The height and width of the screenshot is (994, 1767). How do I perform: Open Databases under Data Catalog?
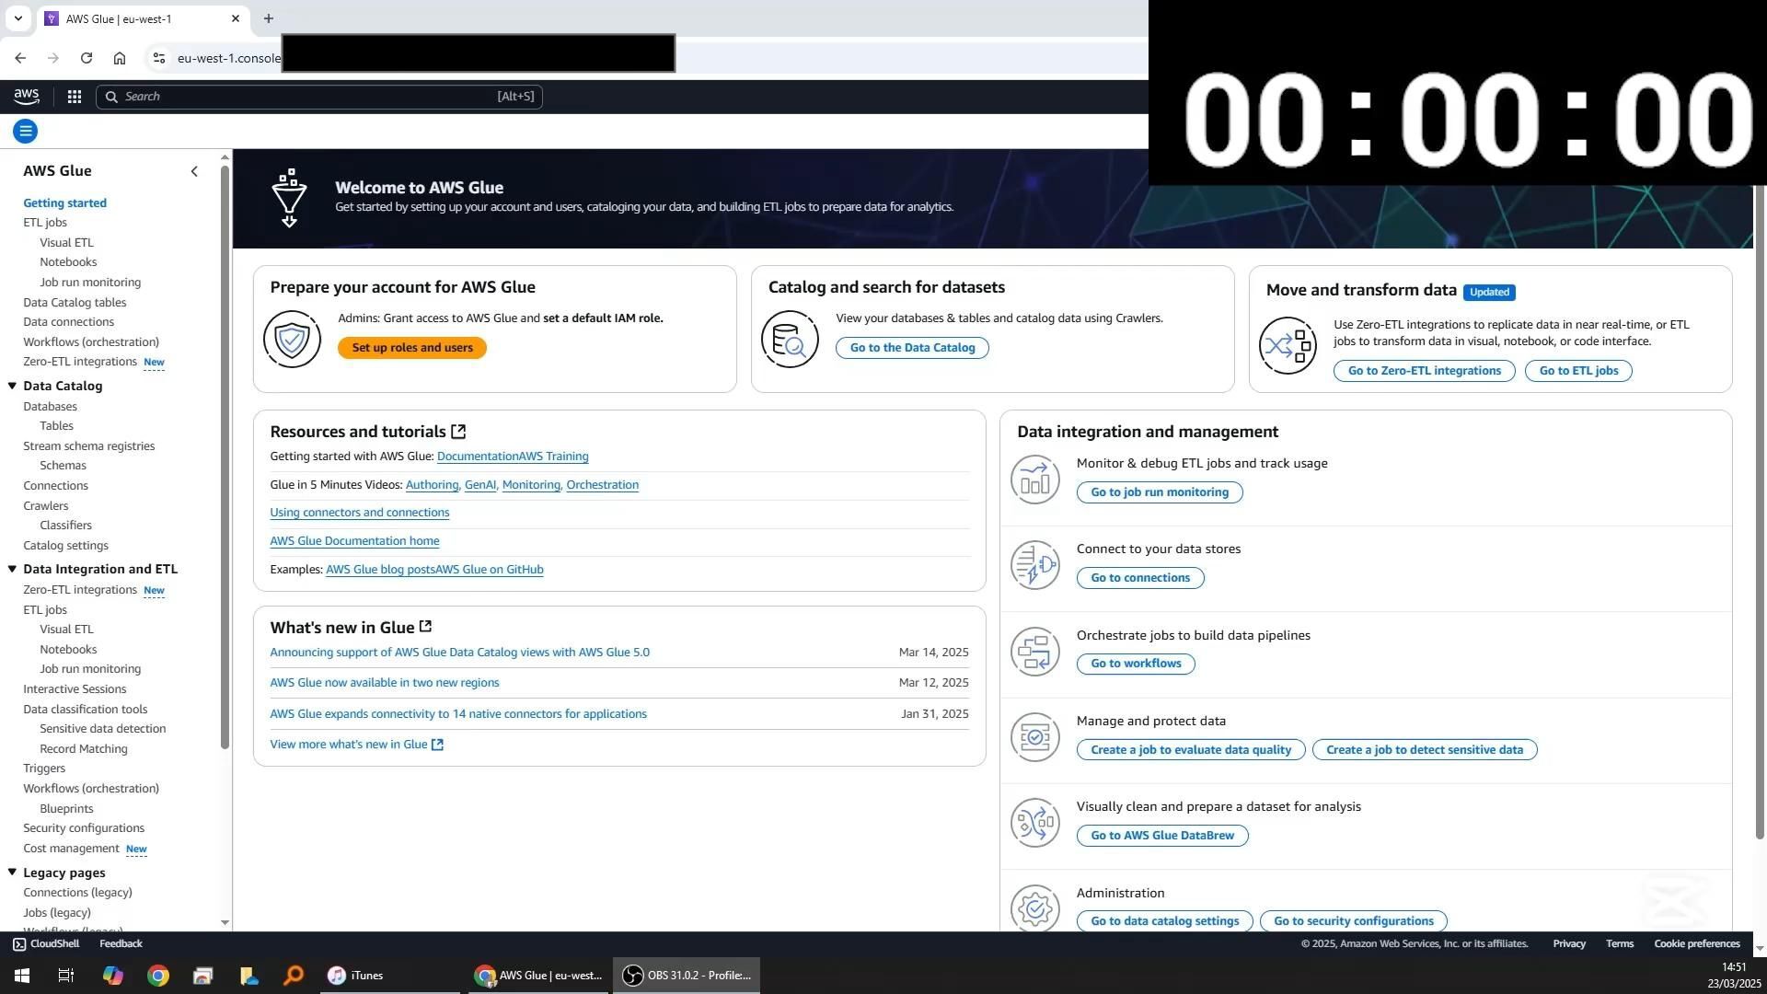[x=51, y=407]
